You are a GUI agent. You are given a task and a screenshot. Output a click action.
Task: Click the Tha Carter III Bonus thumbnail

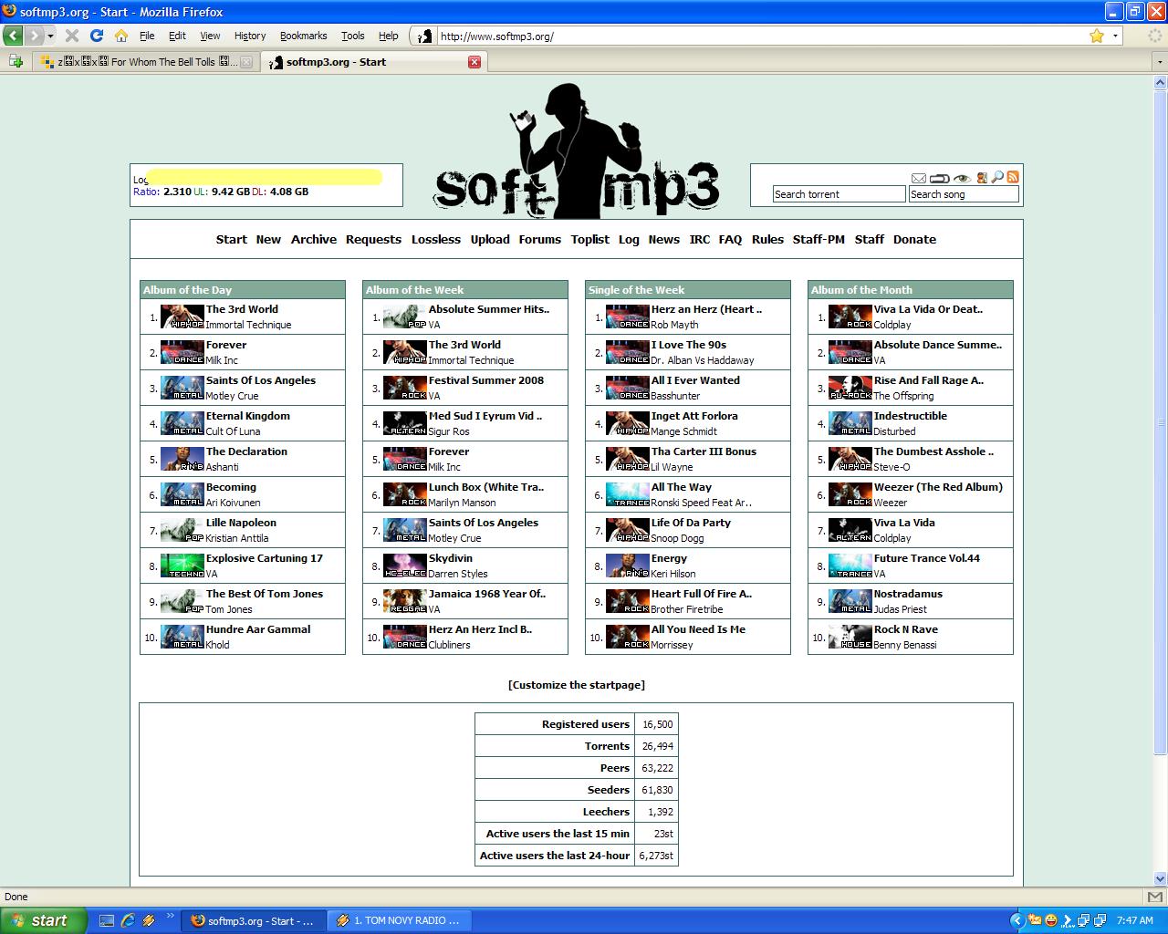pyautogui.click(x=628, y=459)
